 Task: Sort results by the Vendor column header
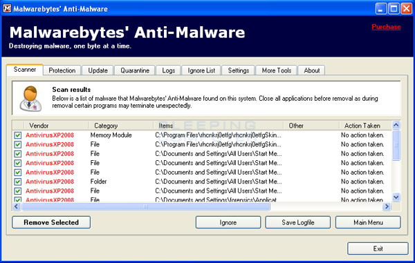56,126
